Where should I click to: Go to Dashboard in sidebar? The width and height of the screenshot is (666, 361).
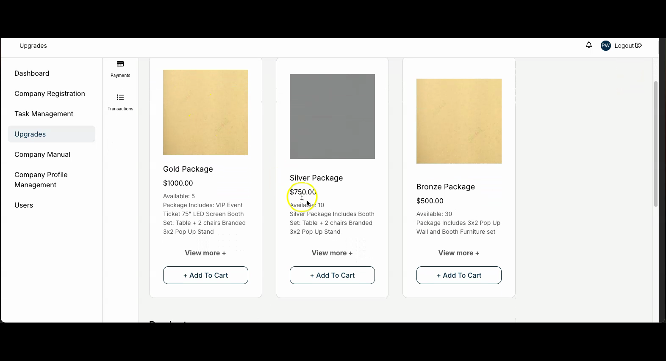click(x=32, y=73)
